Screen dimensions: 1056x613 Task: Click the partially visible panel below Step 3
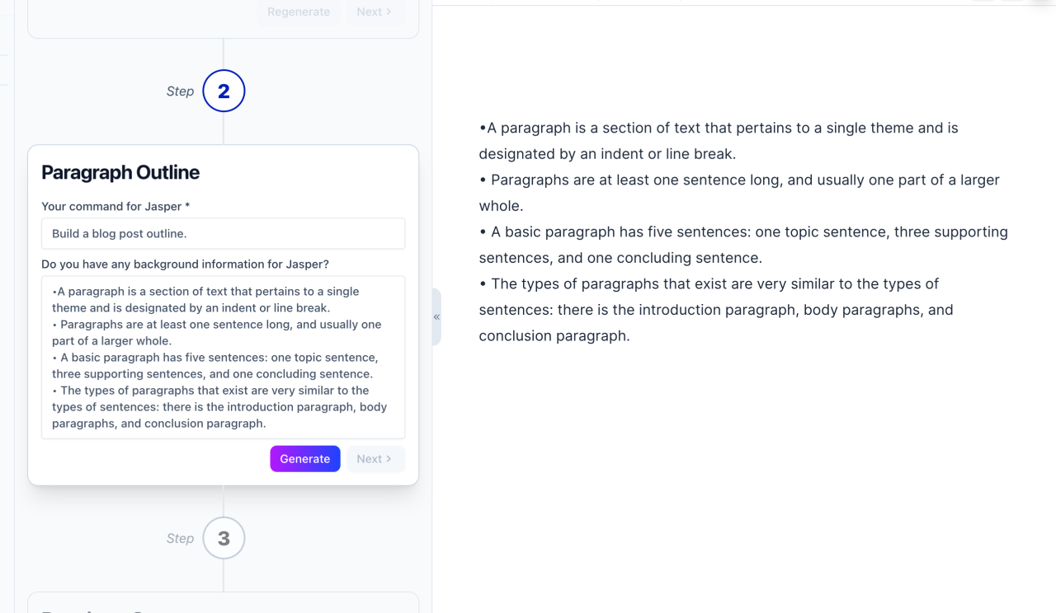click(223, 606)
